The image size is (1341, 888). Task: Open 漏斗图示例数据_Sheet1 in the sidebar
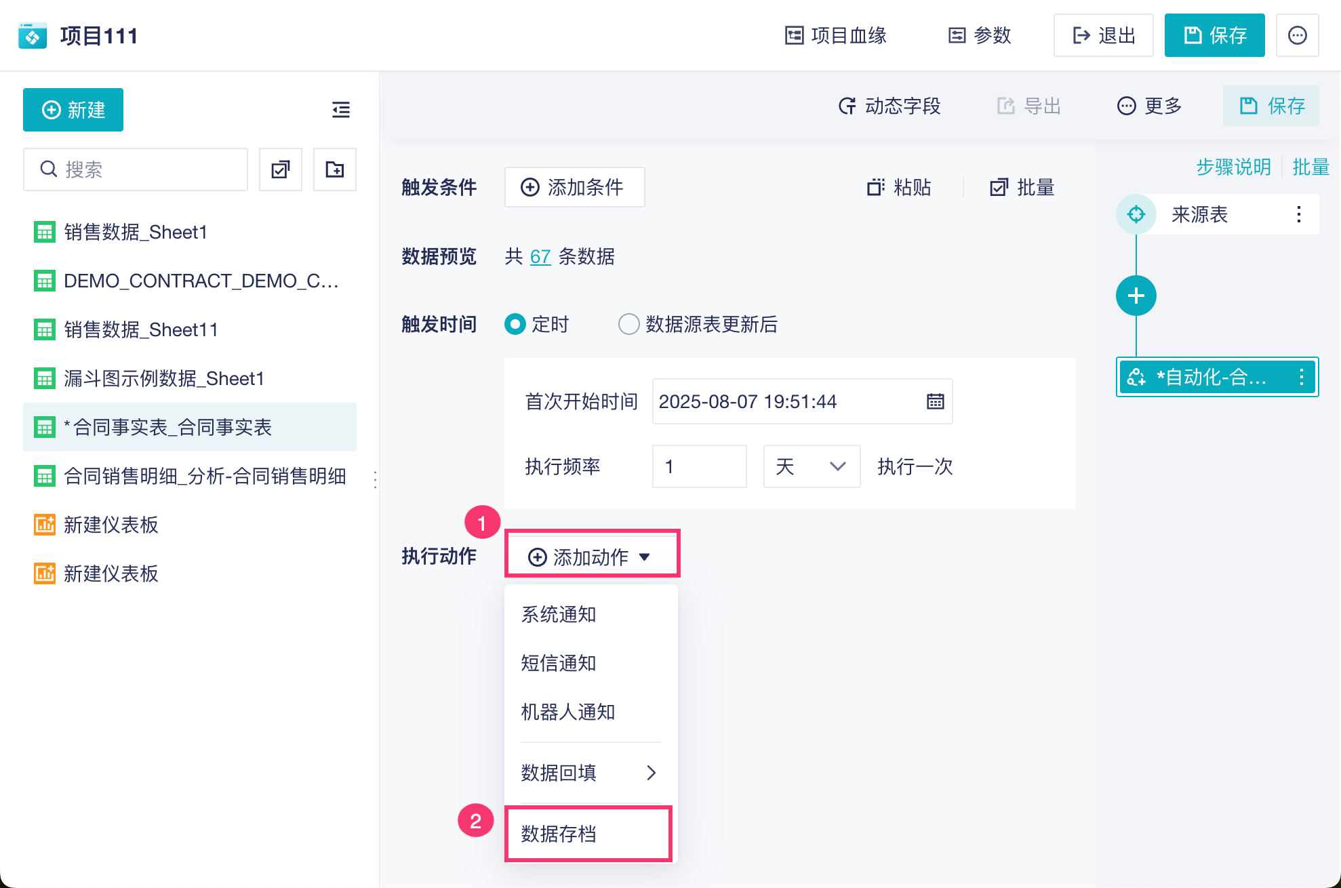click(x=163, y=378)
